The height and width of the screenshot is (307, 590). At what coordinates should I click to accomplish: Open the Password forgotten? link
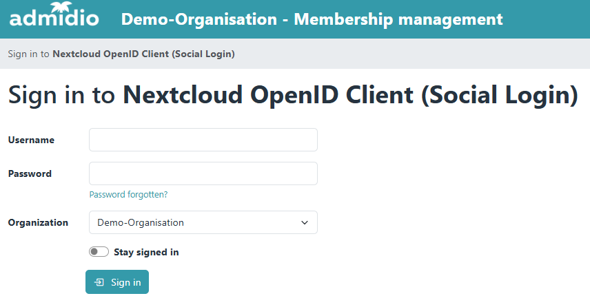tap(128, 195)
